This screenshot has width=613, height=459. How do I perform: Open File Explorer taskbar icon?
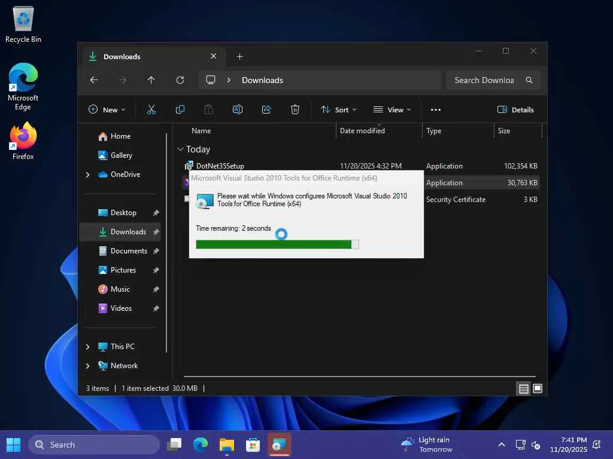pos(227,445)
